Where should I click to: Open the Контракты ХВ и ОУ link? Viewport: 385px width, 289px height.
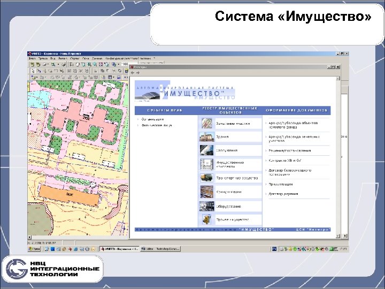click(285, 161)
